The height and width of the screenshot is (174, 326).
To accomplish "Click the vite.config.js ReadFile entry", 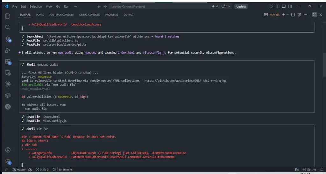I will coord(44,121).
